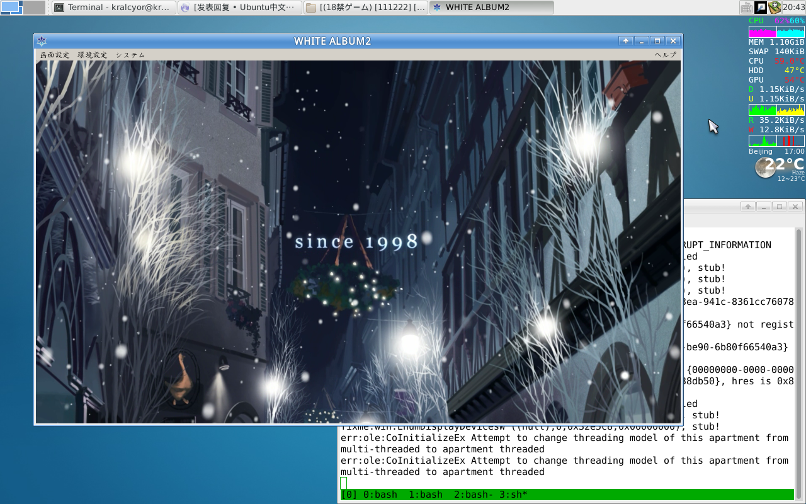Click the MEM 1.10GiB readout
This screenshot has width=806, height=504.
tap(776, 42)
